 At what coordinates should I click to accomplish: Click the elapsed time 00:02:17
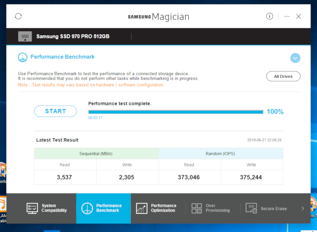pyautogui.click(x=95, y=118)
